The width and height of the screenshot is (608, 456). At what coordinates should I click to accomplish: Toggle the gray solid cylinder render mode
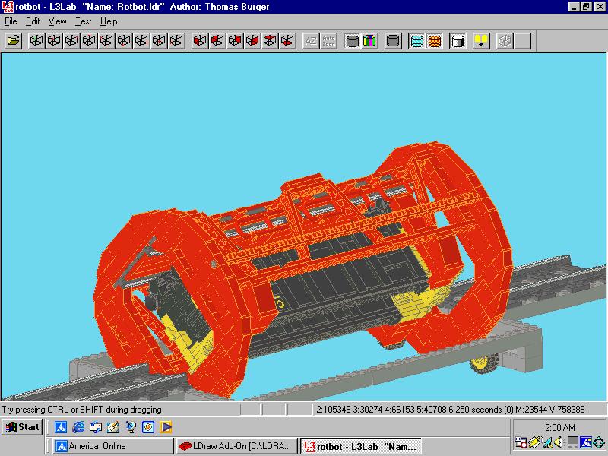pyautogui.click(x=352, y=41)
